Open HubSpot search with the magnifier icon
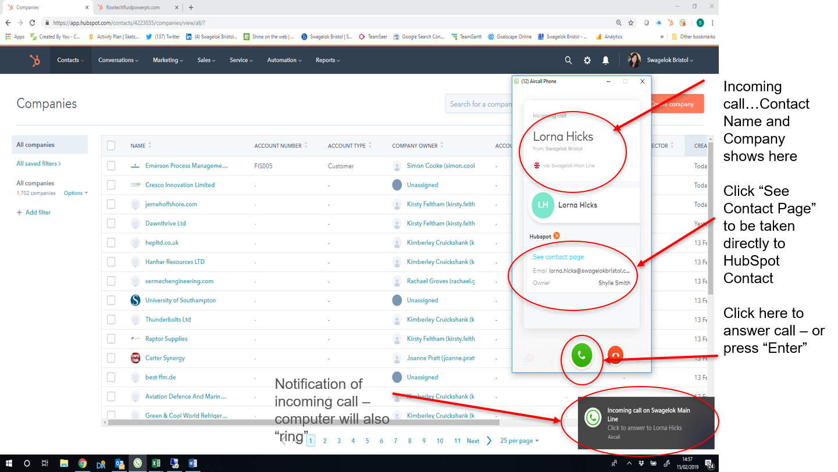This screenshot has width=838, height=472. [x=568, y=60]
